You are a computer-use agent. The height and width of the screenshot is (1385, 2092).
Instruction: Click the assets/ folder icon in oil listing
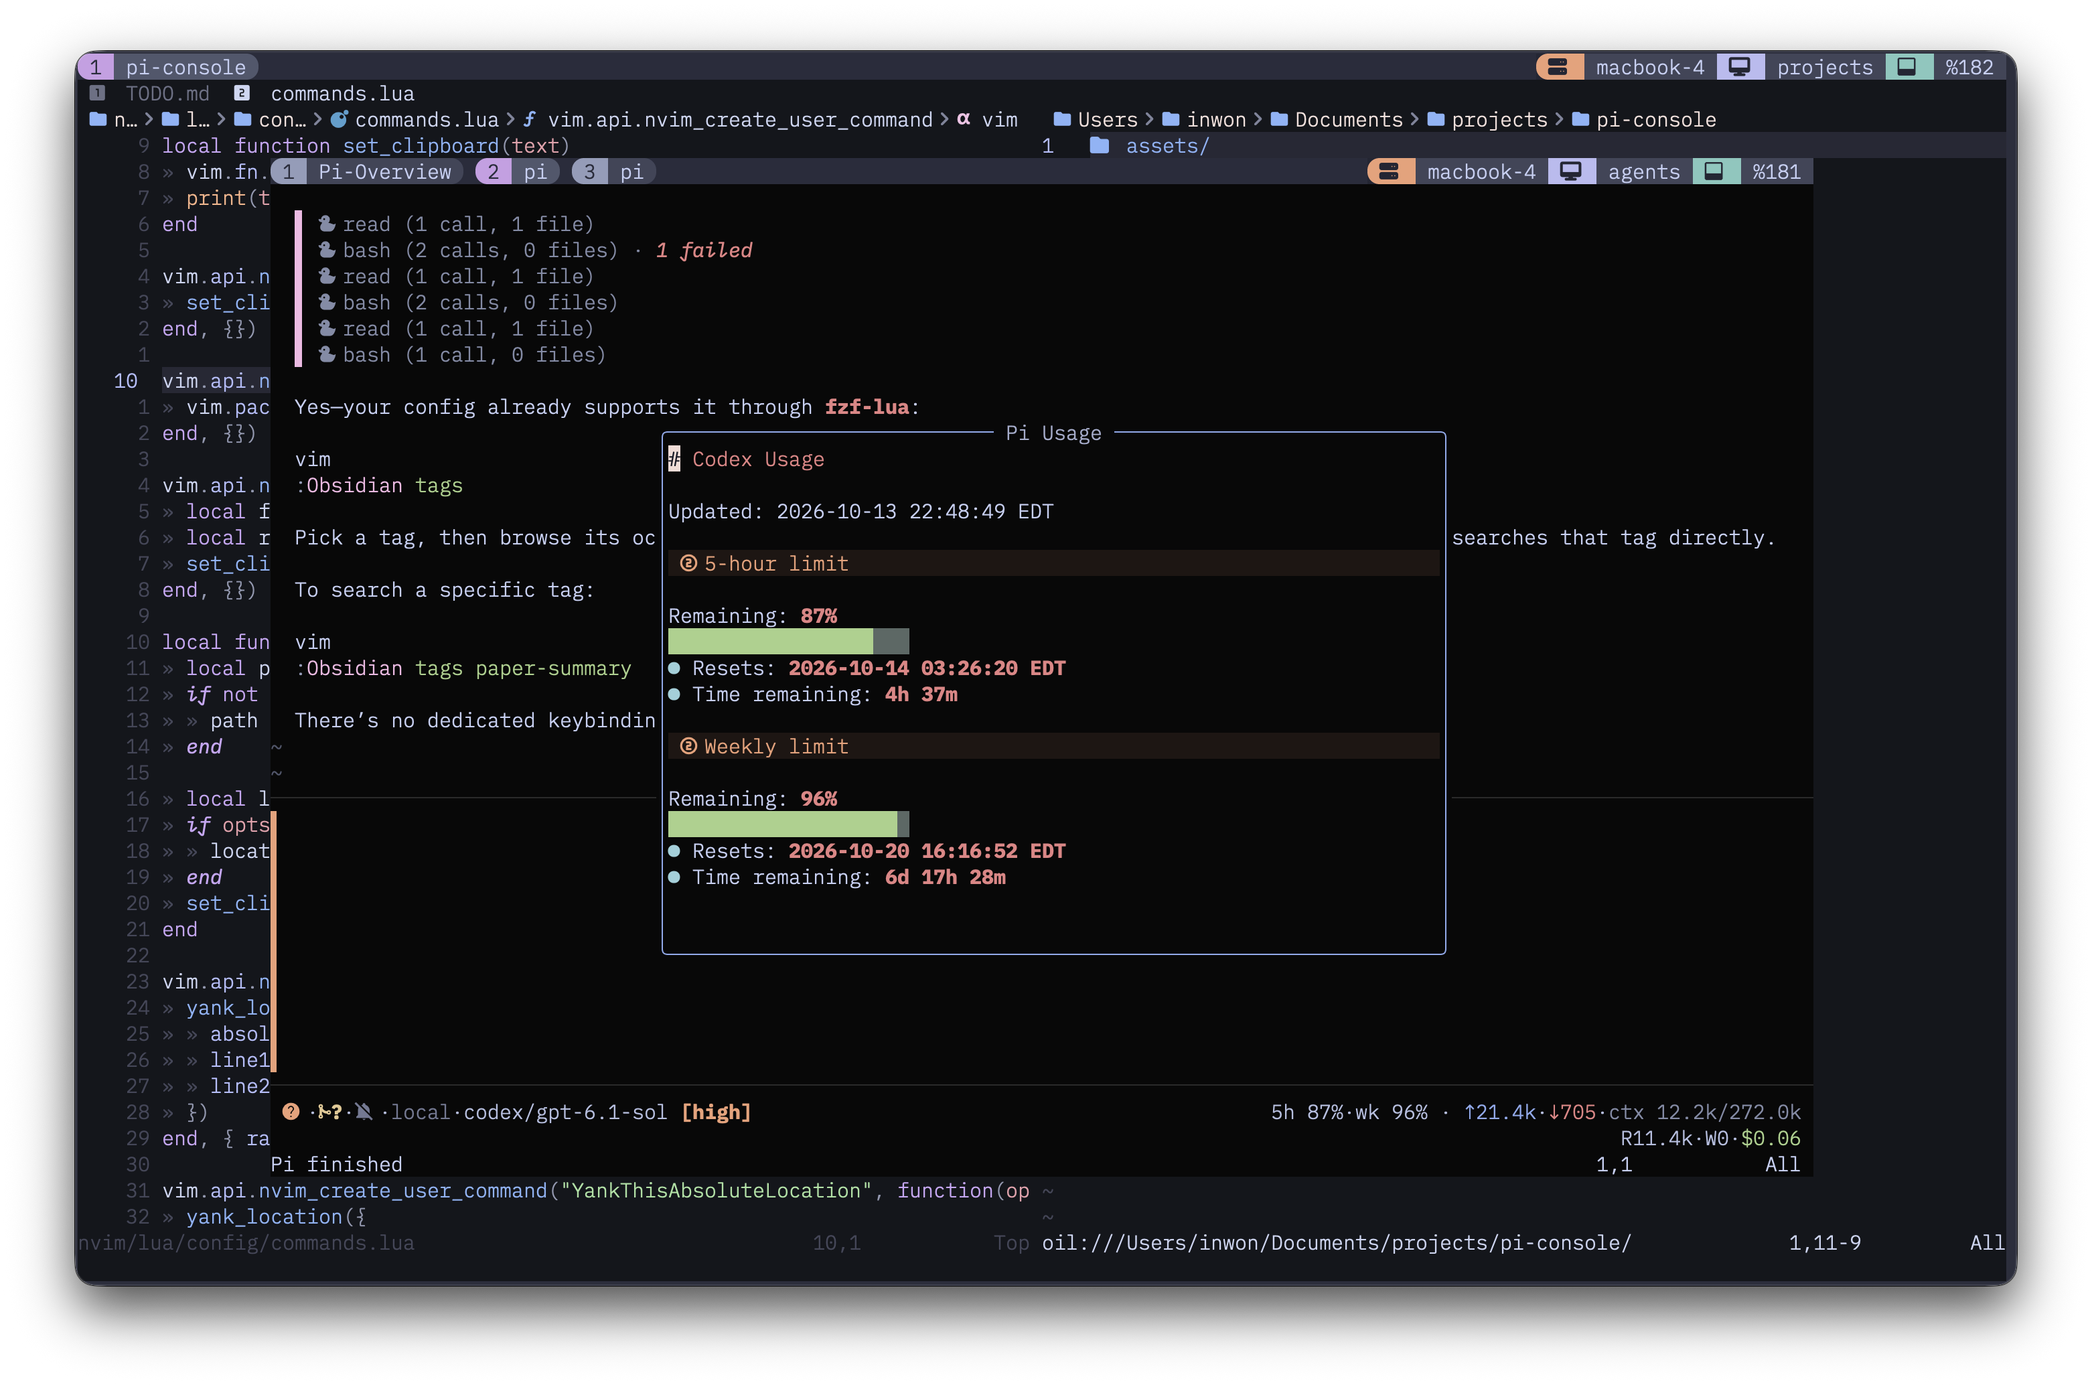[x=1100, y=146]
